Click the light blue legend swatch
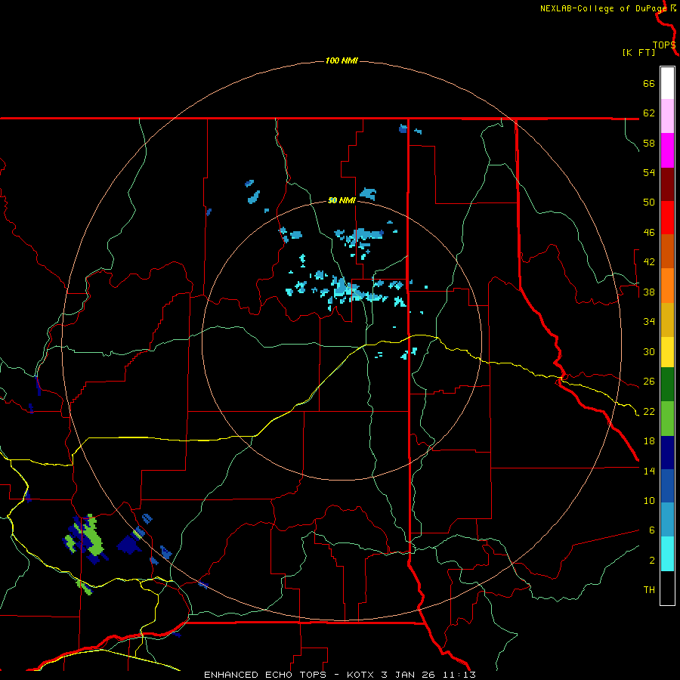This screenshot has height=680, width=680. [x=667, y=520]
